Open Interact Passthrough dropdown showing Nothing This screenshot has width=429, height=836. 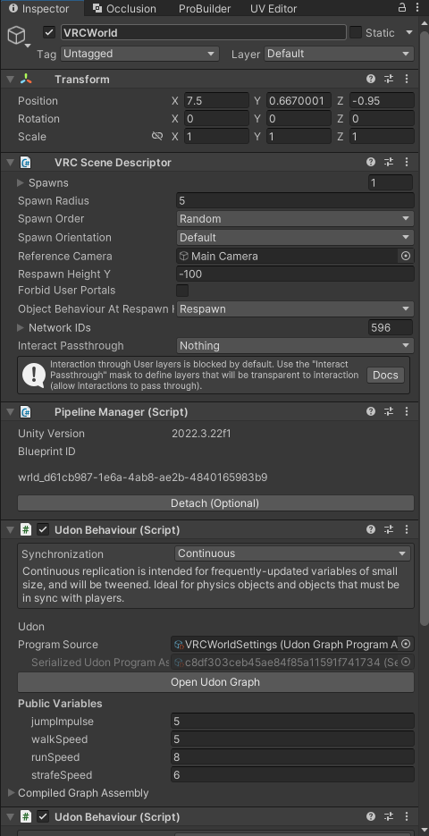[x=295, y=345]
